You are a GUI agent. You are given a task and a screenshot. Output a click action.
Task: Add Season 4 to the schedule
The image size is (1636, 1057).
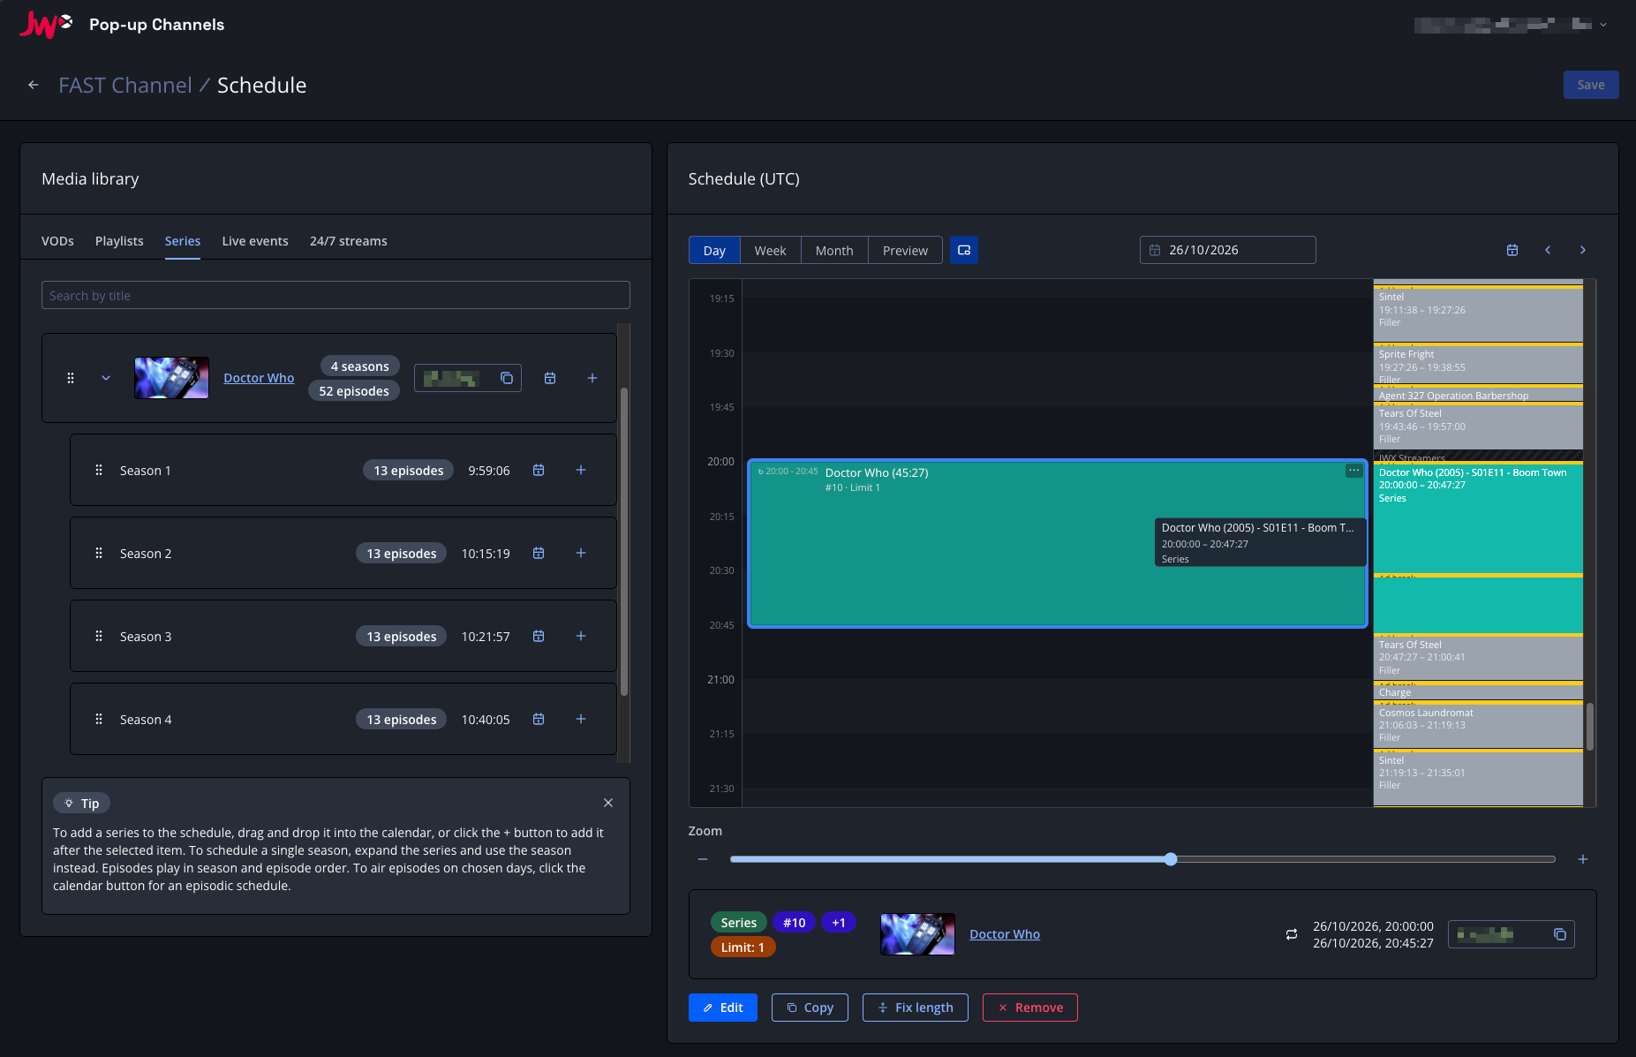click(x=581, y=720)
